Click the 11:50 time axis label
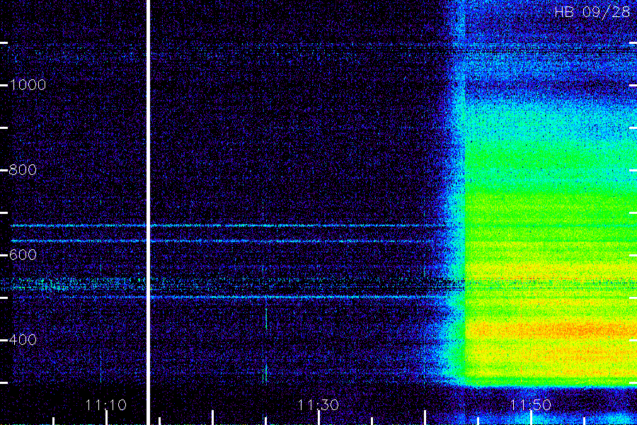Viewport: 637px width, 425px height. tap(530, 404)
